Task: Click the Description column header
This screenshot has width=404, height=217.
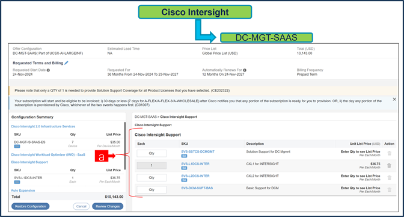Action: point(255,144)
